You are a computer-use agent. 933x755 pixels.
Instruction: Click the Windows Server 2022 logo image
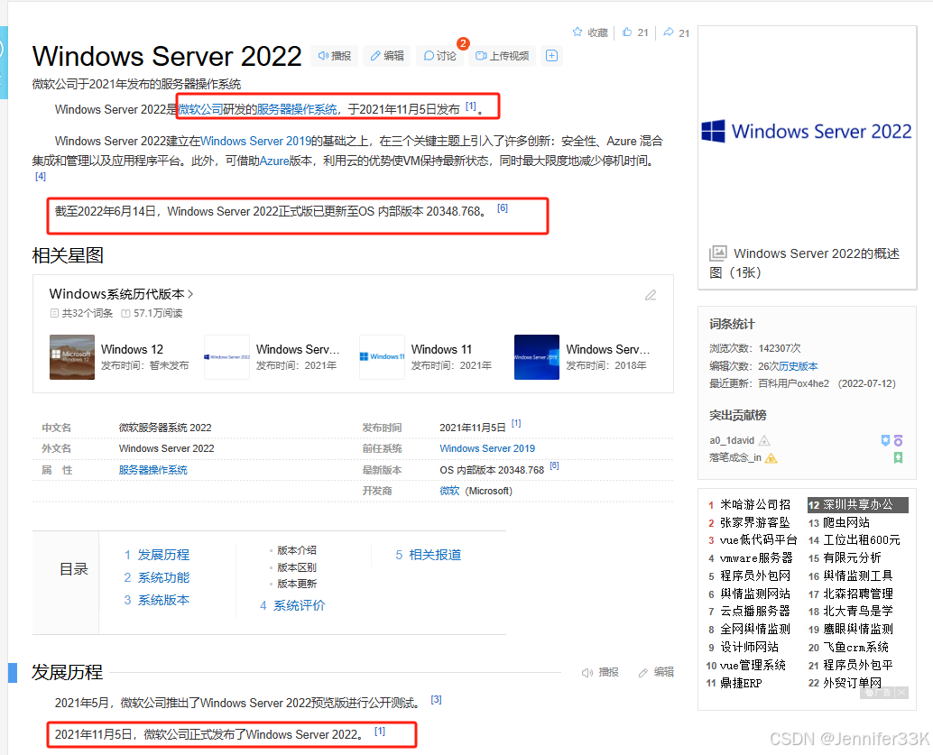point(807,131)
